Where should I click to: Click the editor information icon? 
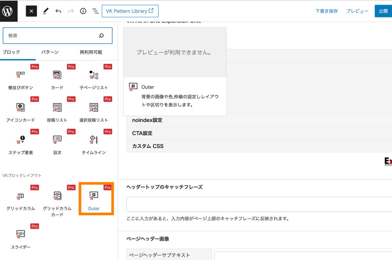83,11
